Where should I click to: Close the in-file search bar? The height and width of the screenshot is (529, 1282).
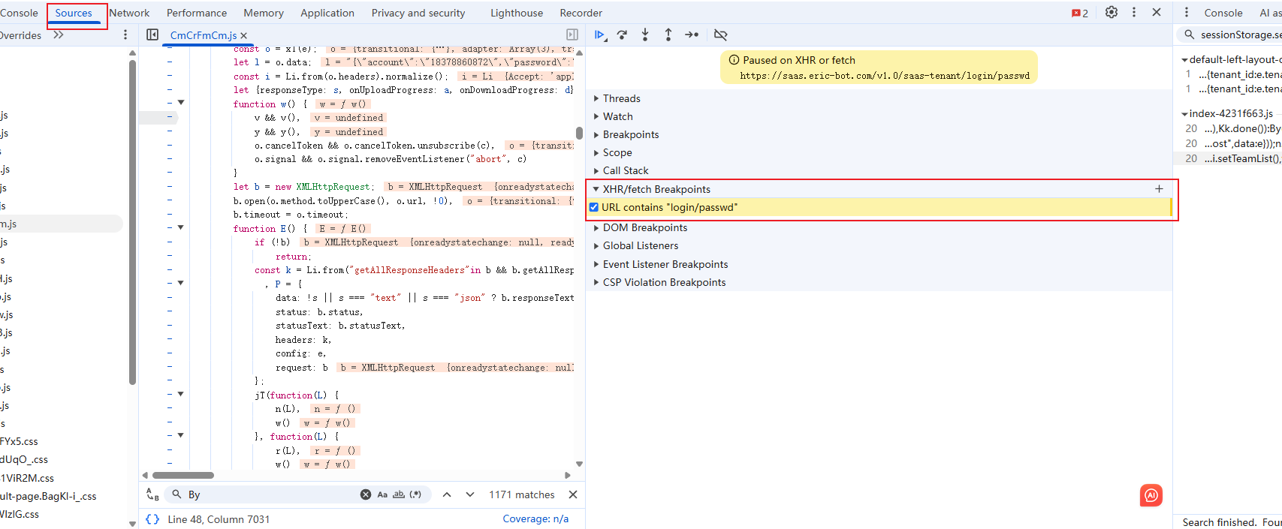[x=573, y=494]
